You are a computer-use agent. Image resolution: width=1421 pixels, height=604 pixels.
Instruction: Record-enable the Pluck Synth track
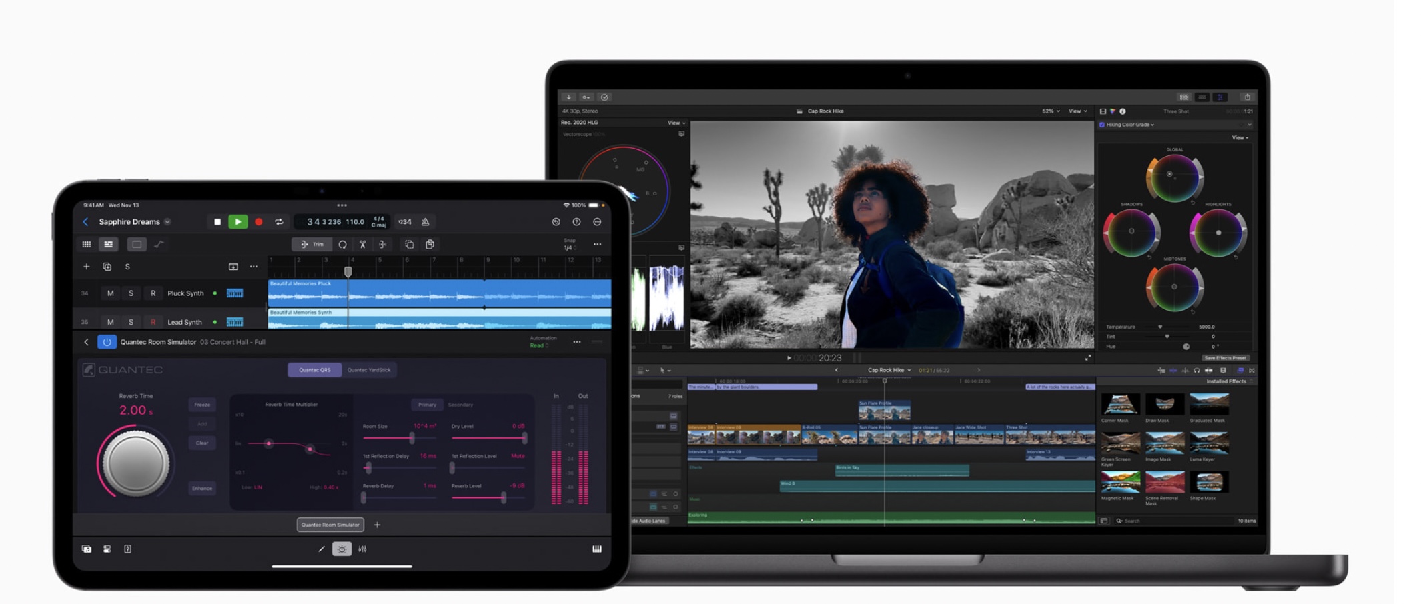coord(153,293)
